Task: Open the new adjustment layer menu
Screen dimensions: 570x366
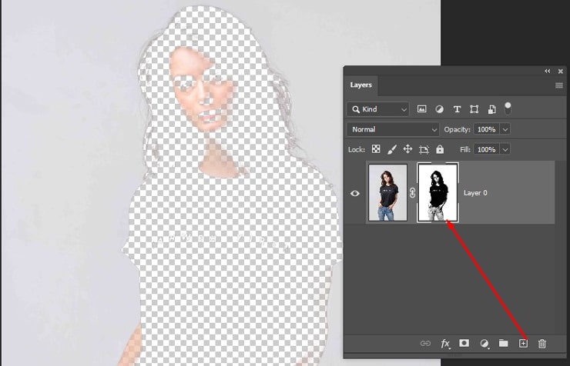Action: [484, 343]
